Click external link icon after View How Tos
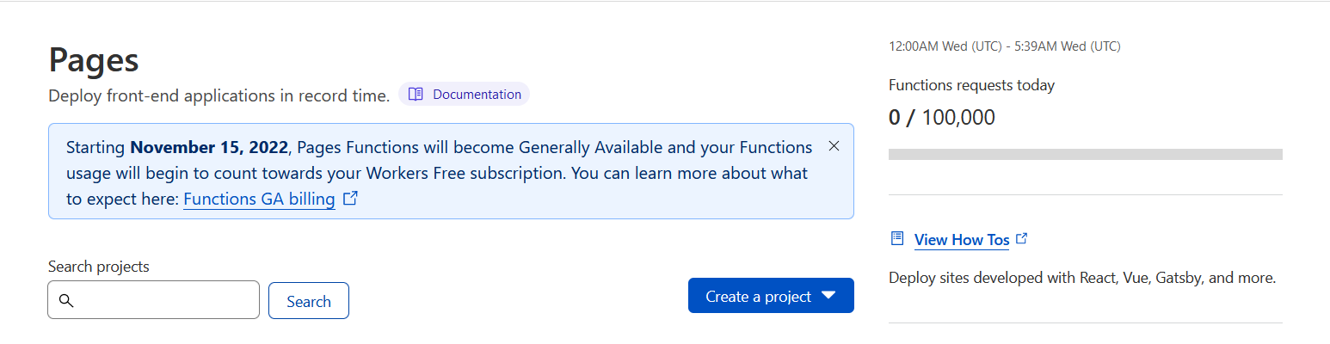Viewport: 1330px width, 344px height. click(x=1021, y=239)
